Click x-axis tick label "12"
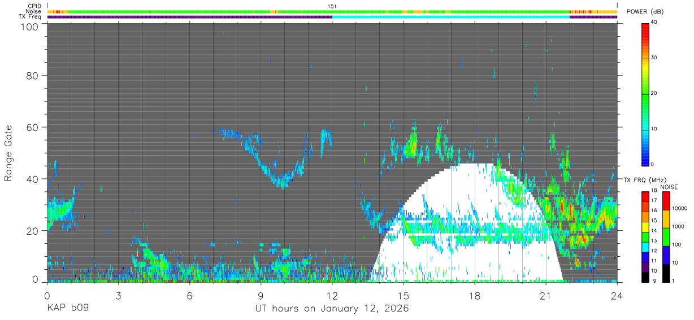Image resolution: width=694 pixels, height=320 pixels. (332, 296)
